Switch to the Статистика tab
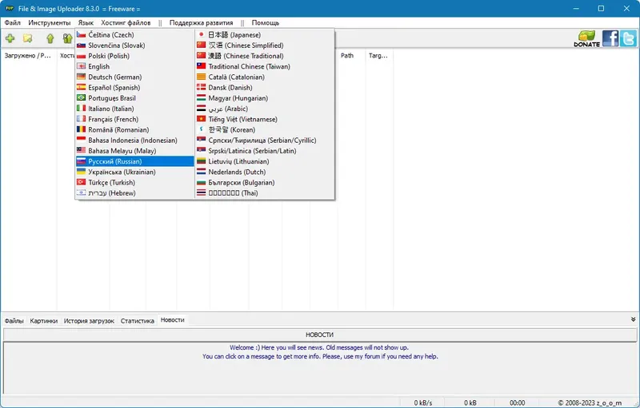This screenshot has width=640, height=408. click(x=138, y=321)
